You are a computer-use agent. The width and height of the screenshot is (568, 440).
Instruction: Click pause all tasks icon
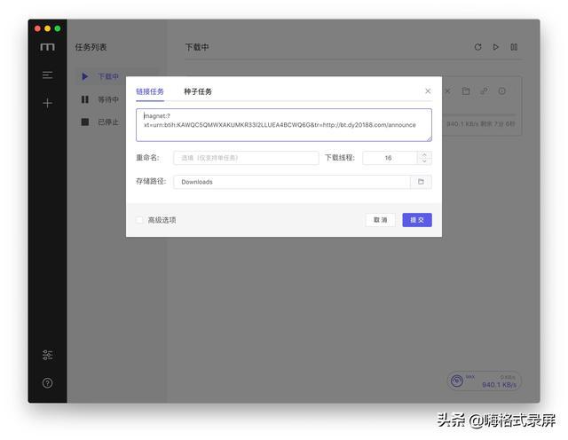click(x=514, y=47)
